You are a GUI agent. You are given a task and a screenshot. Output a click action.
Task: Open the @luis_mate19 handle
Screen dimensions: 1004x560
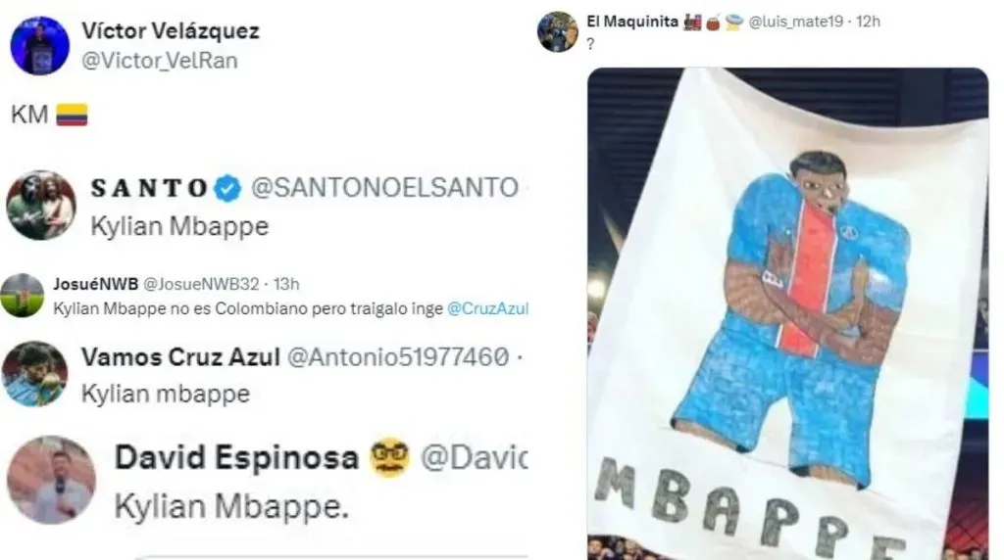795,22
